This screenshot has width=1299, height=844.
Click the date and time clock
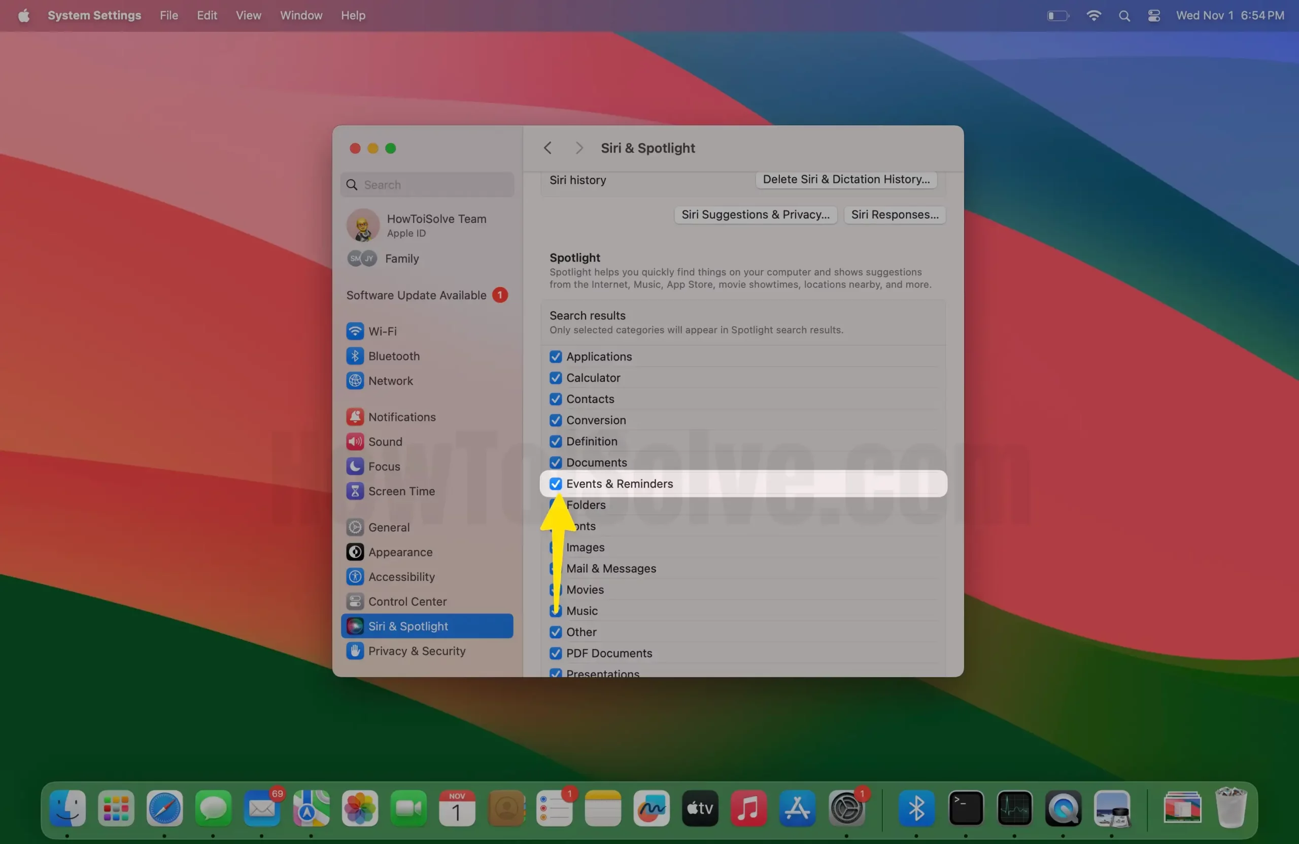coord(1229,15)
